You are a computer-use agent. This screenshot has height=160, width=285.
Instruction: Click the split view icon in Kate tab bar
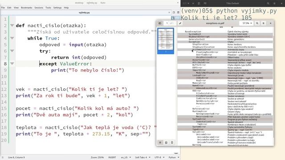click(178, 12)
